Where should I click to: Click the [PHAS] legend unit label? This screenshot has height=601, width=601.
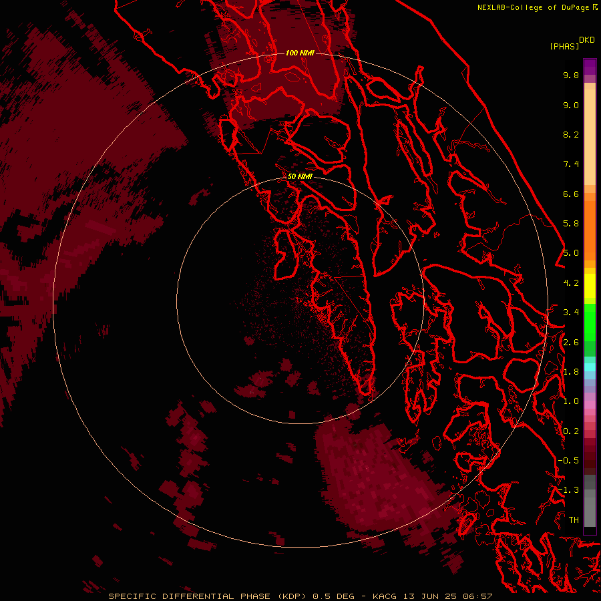pos(564,46)
